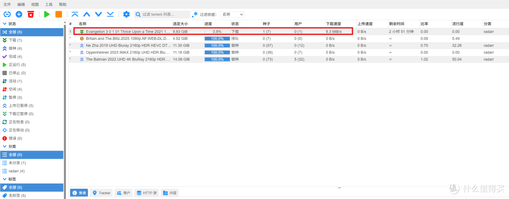Select 已停止 (0) status filter
Screen dimensions: 509x199
click(32, 73)
